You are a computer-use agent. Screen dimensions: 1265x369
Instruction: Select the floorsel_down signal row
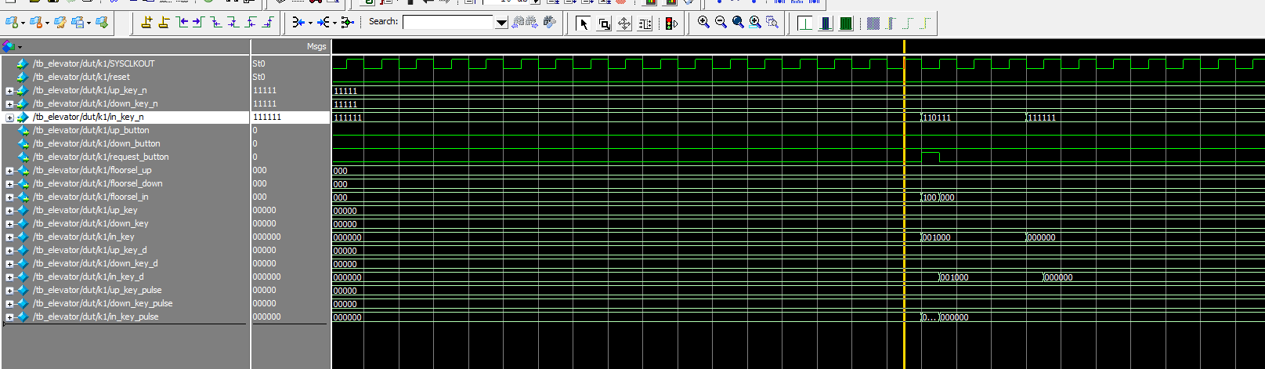(x=98, y=183)
